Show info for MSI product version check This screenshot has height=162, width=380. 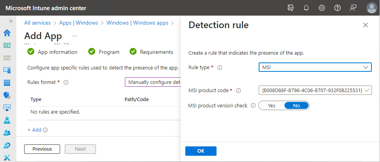[x=253, y=106]
